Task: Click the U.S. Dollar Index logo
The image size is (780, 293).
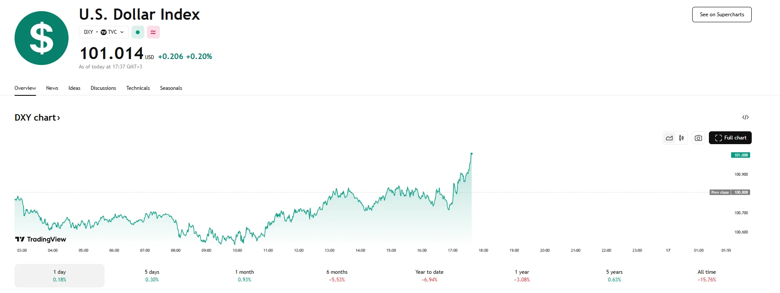Action: [42, 38]
